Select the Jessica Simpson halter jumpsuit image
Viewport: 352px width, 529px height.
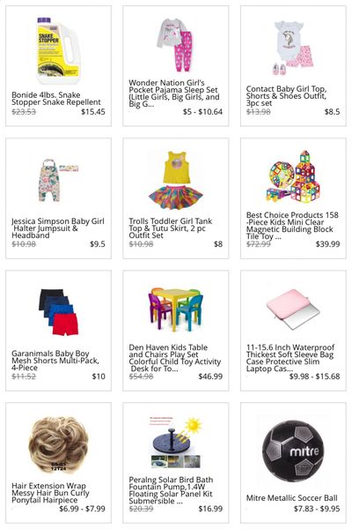58,180
